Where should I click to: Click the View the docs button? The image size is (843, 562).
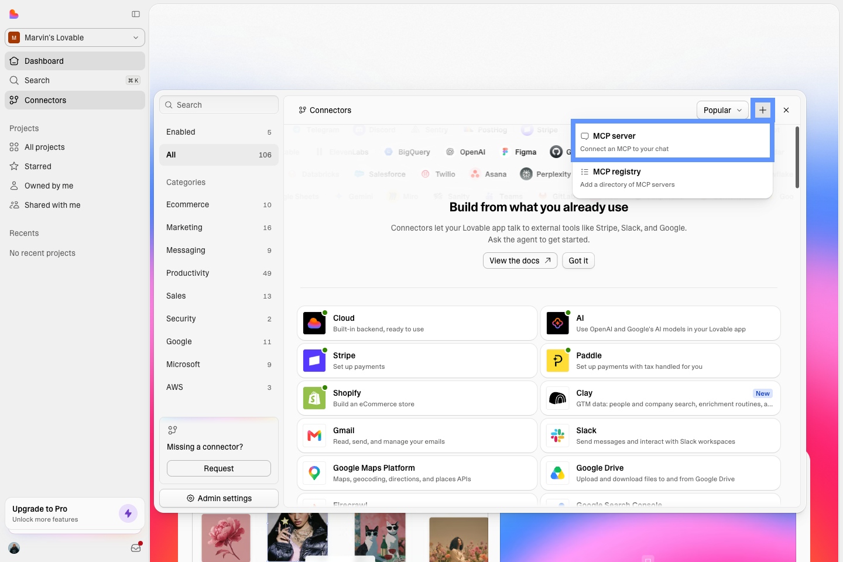(x=520, y=261)
